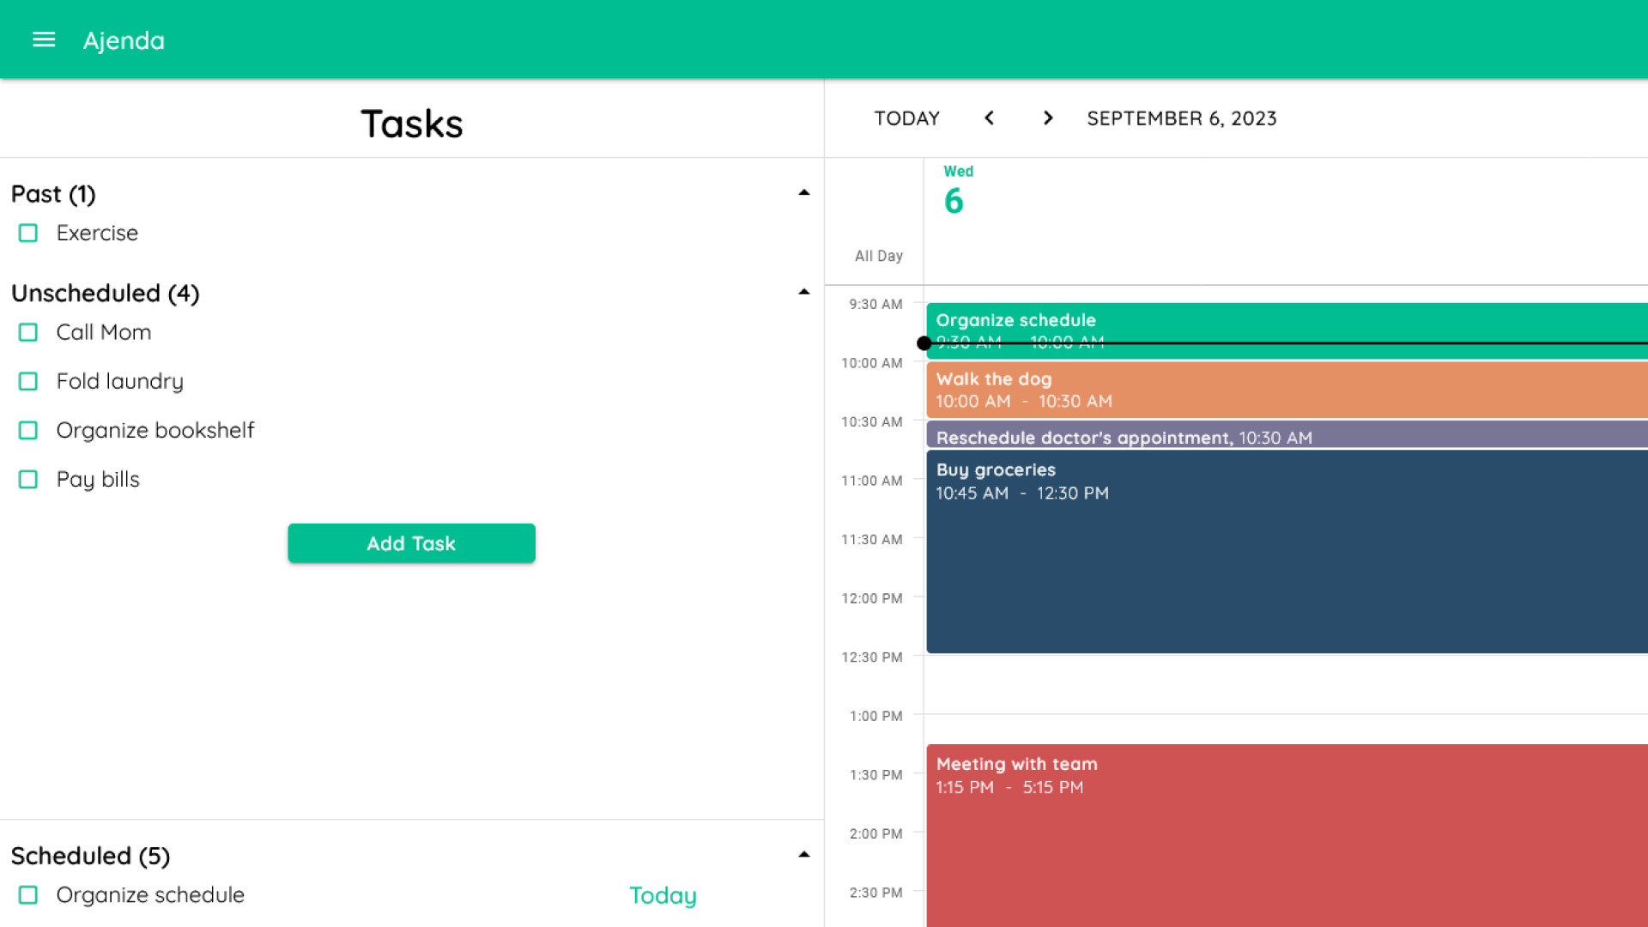
Task: Go to next day with right chevron
Action: pyautogui.click(x=1048, y=118)
